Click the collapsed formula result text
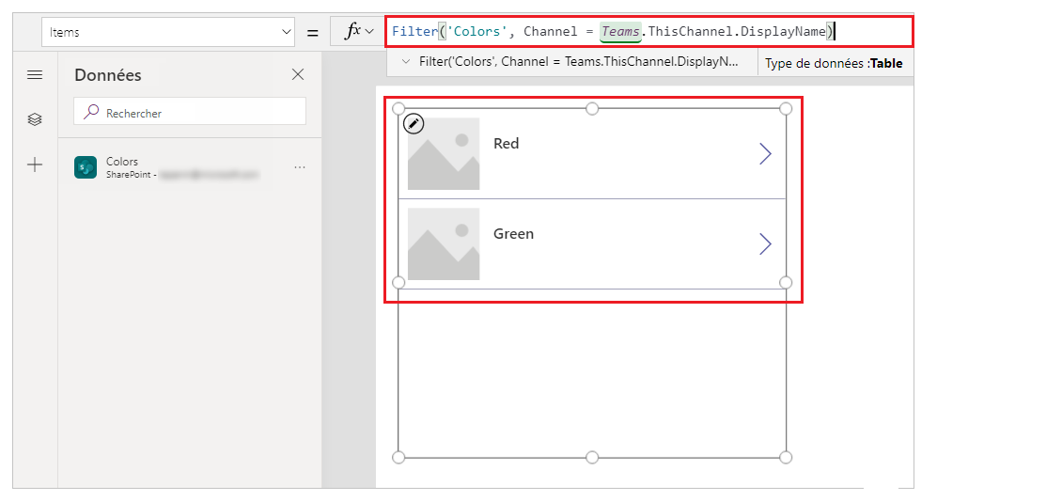Image resolution: width=1062 pixels, height=501 pixels. point(578,62)
